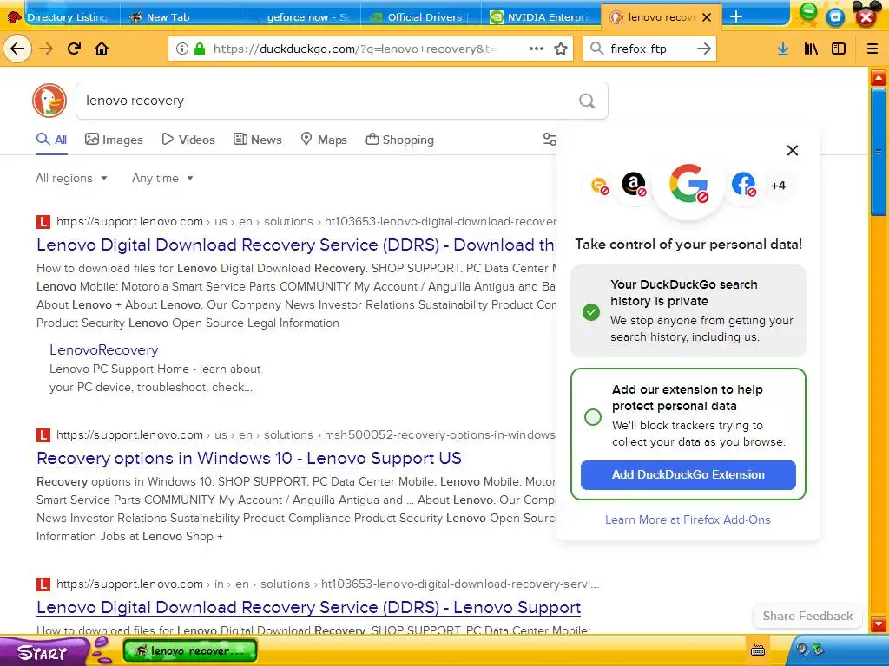The height and width of the screenshot is (666, 889).
Task: Open first DDRS Download result title
Action: click(x=297, y=245)
